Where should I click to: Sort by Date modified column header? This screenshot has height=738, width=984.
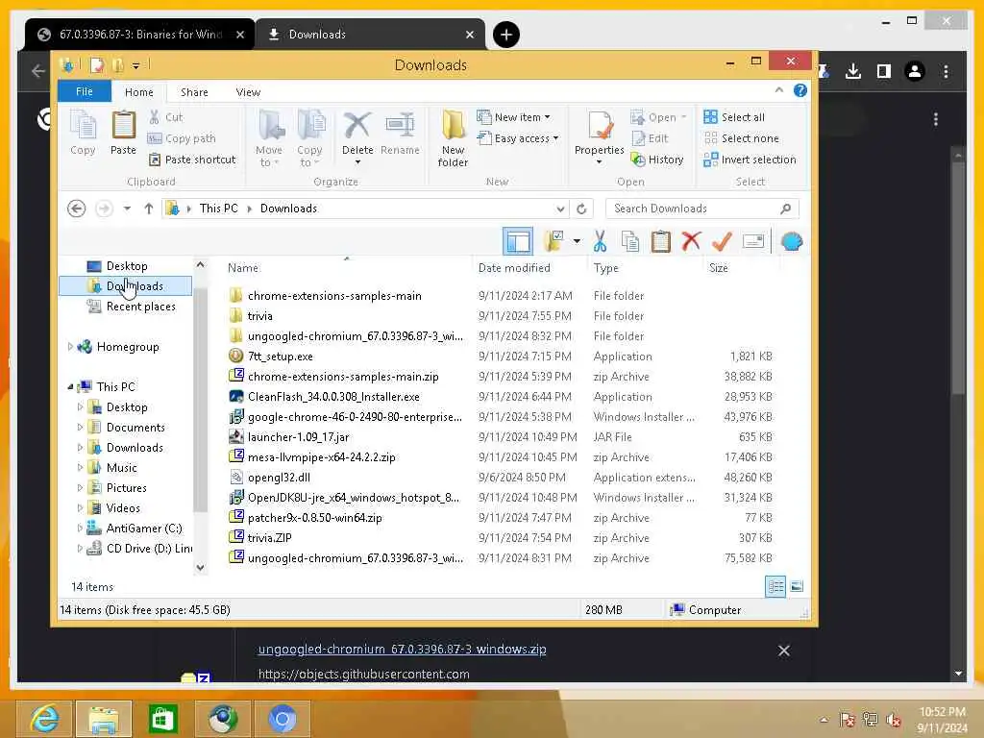pyautogui.click(x=514, y=268)
